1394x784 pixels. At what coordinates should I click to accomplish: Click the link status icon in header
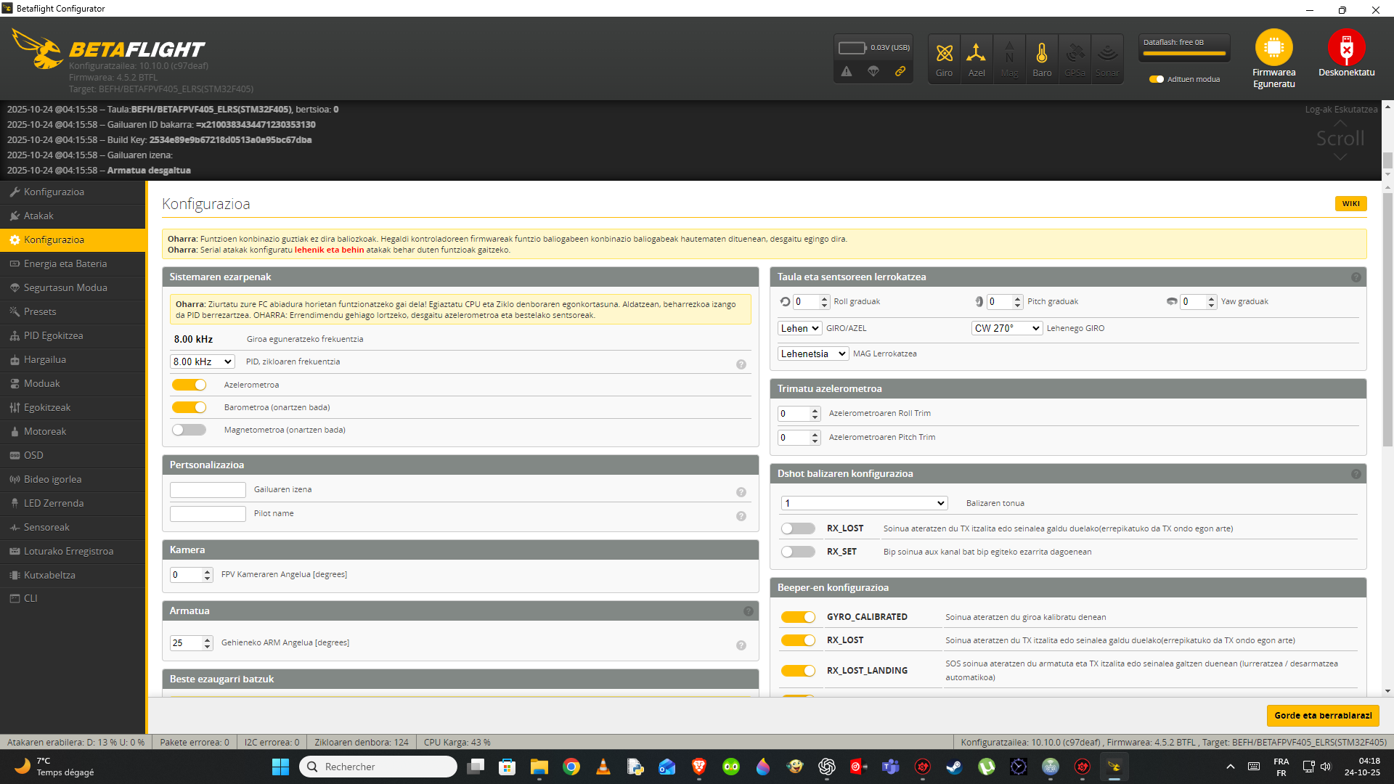(900, 71)
